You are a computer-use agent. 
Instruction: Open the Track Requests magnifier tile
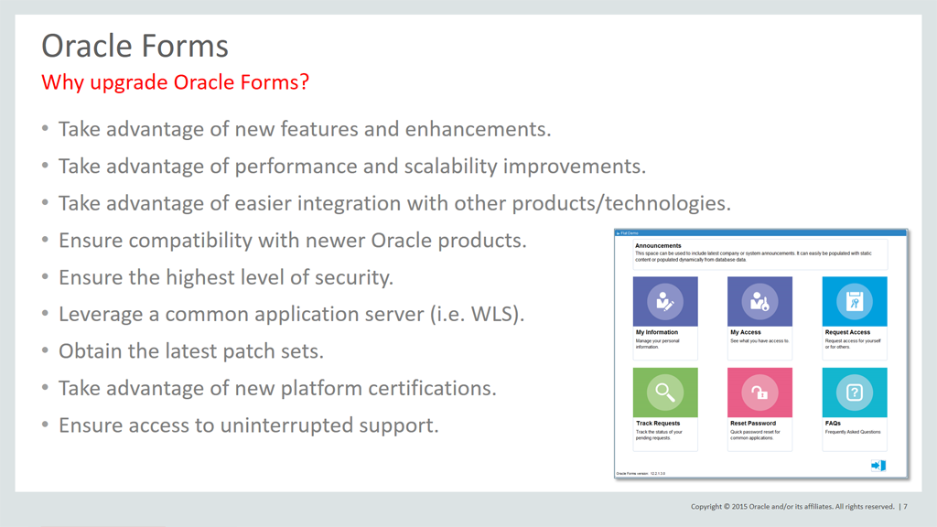(665, 392)
